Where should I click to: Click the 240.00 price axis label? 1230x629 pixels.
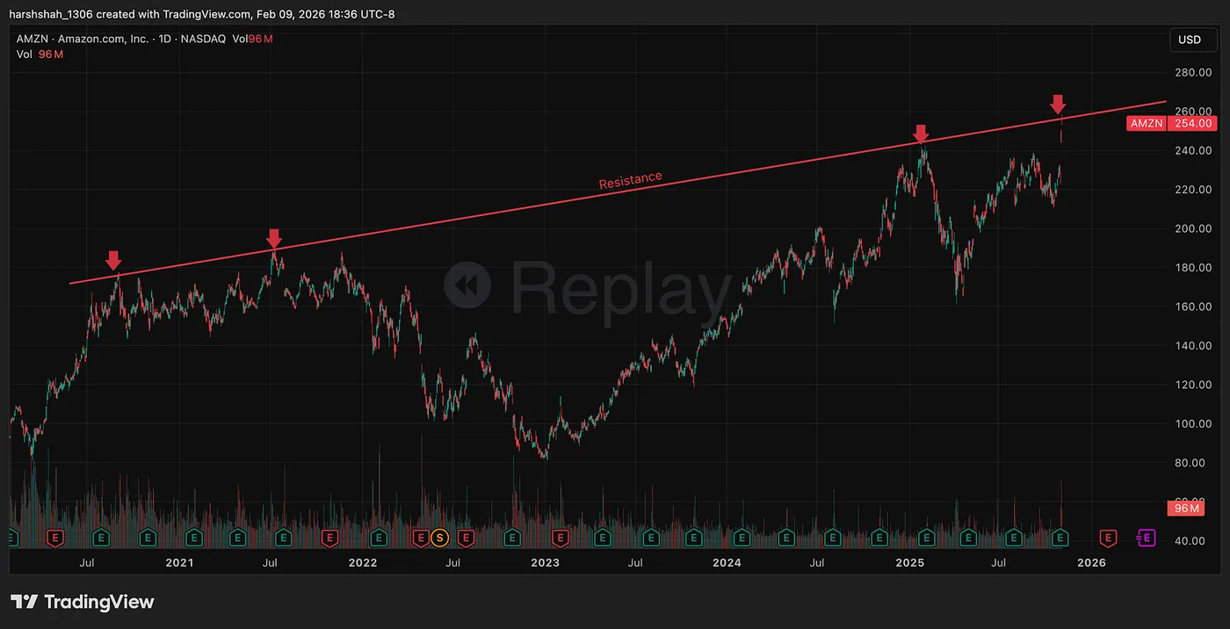point(1194,150)
